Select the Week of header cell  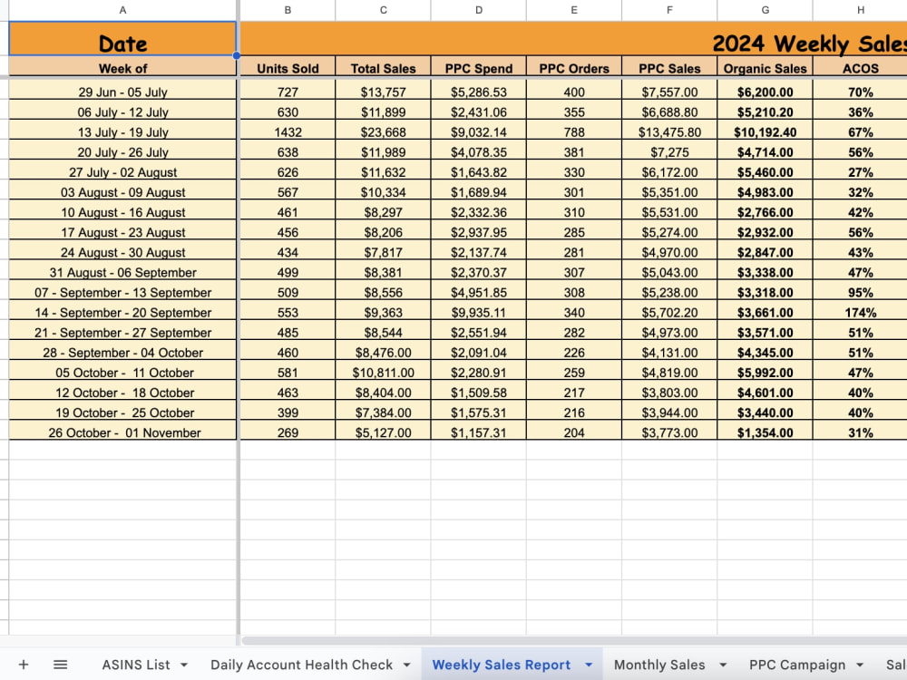pyautogui.click(x=122, y=68)
